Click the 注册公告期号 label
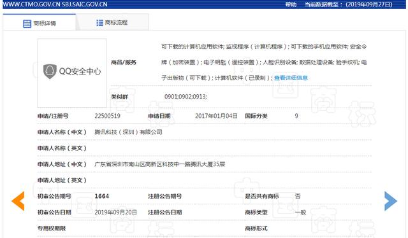 [x=165, y=196]
